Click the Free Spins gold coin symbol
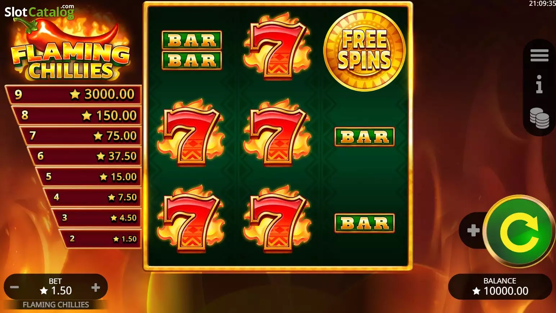Image resolution: width=556 pixels, height=313 pixels. (x=364, y=50)
